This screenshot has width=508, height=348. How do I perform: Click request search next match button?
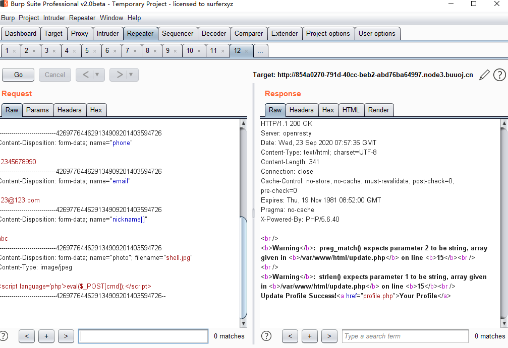point(66,336)
